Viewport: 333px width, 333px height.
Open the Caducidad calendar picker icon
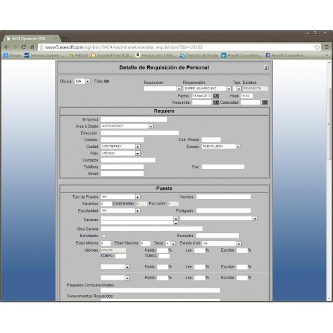coord(264,103)
